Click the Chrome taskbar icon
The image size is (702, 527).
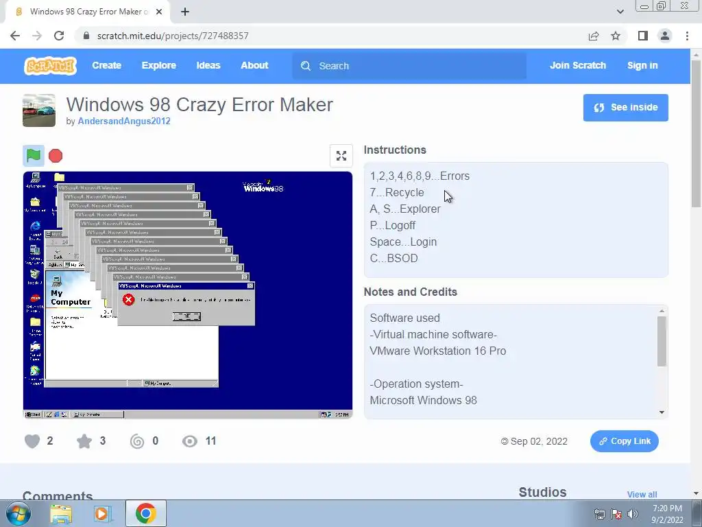146,513
